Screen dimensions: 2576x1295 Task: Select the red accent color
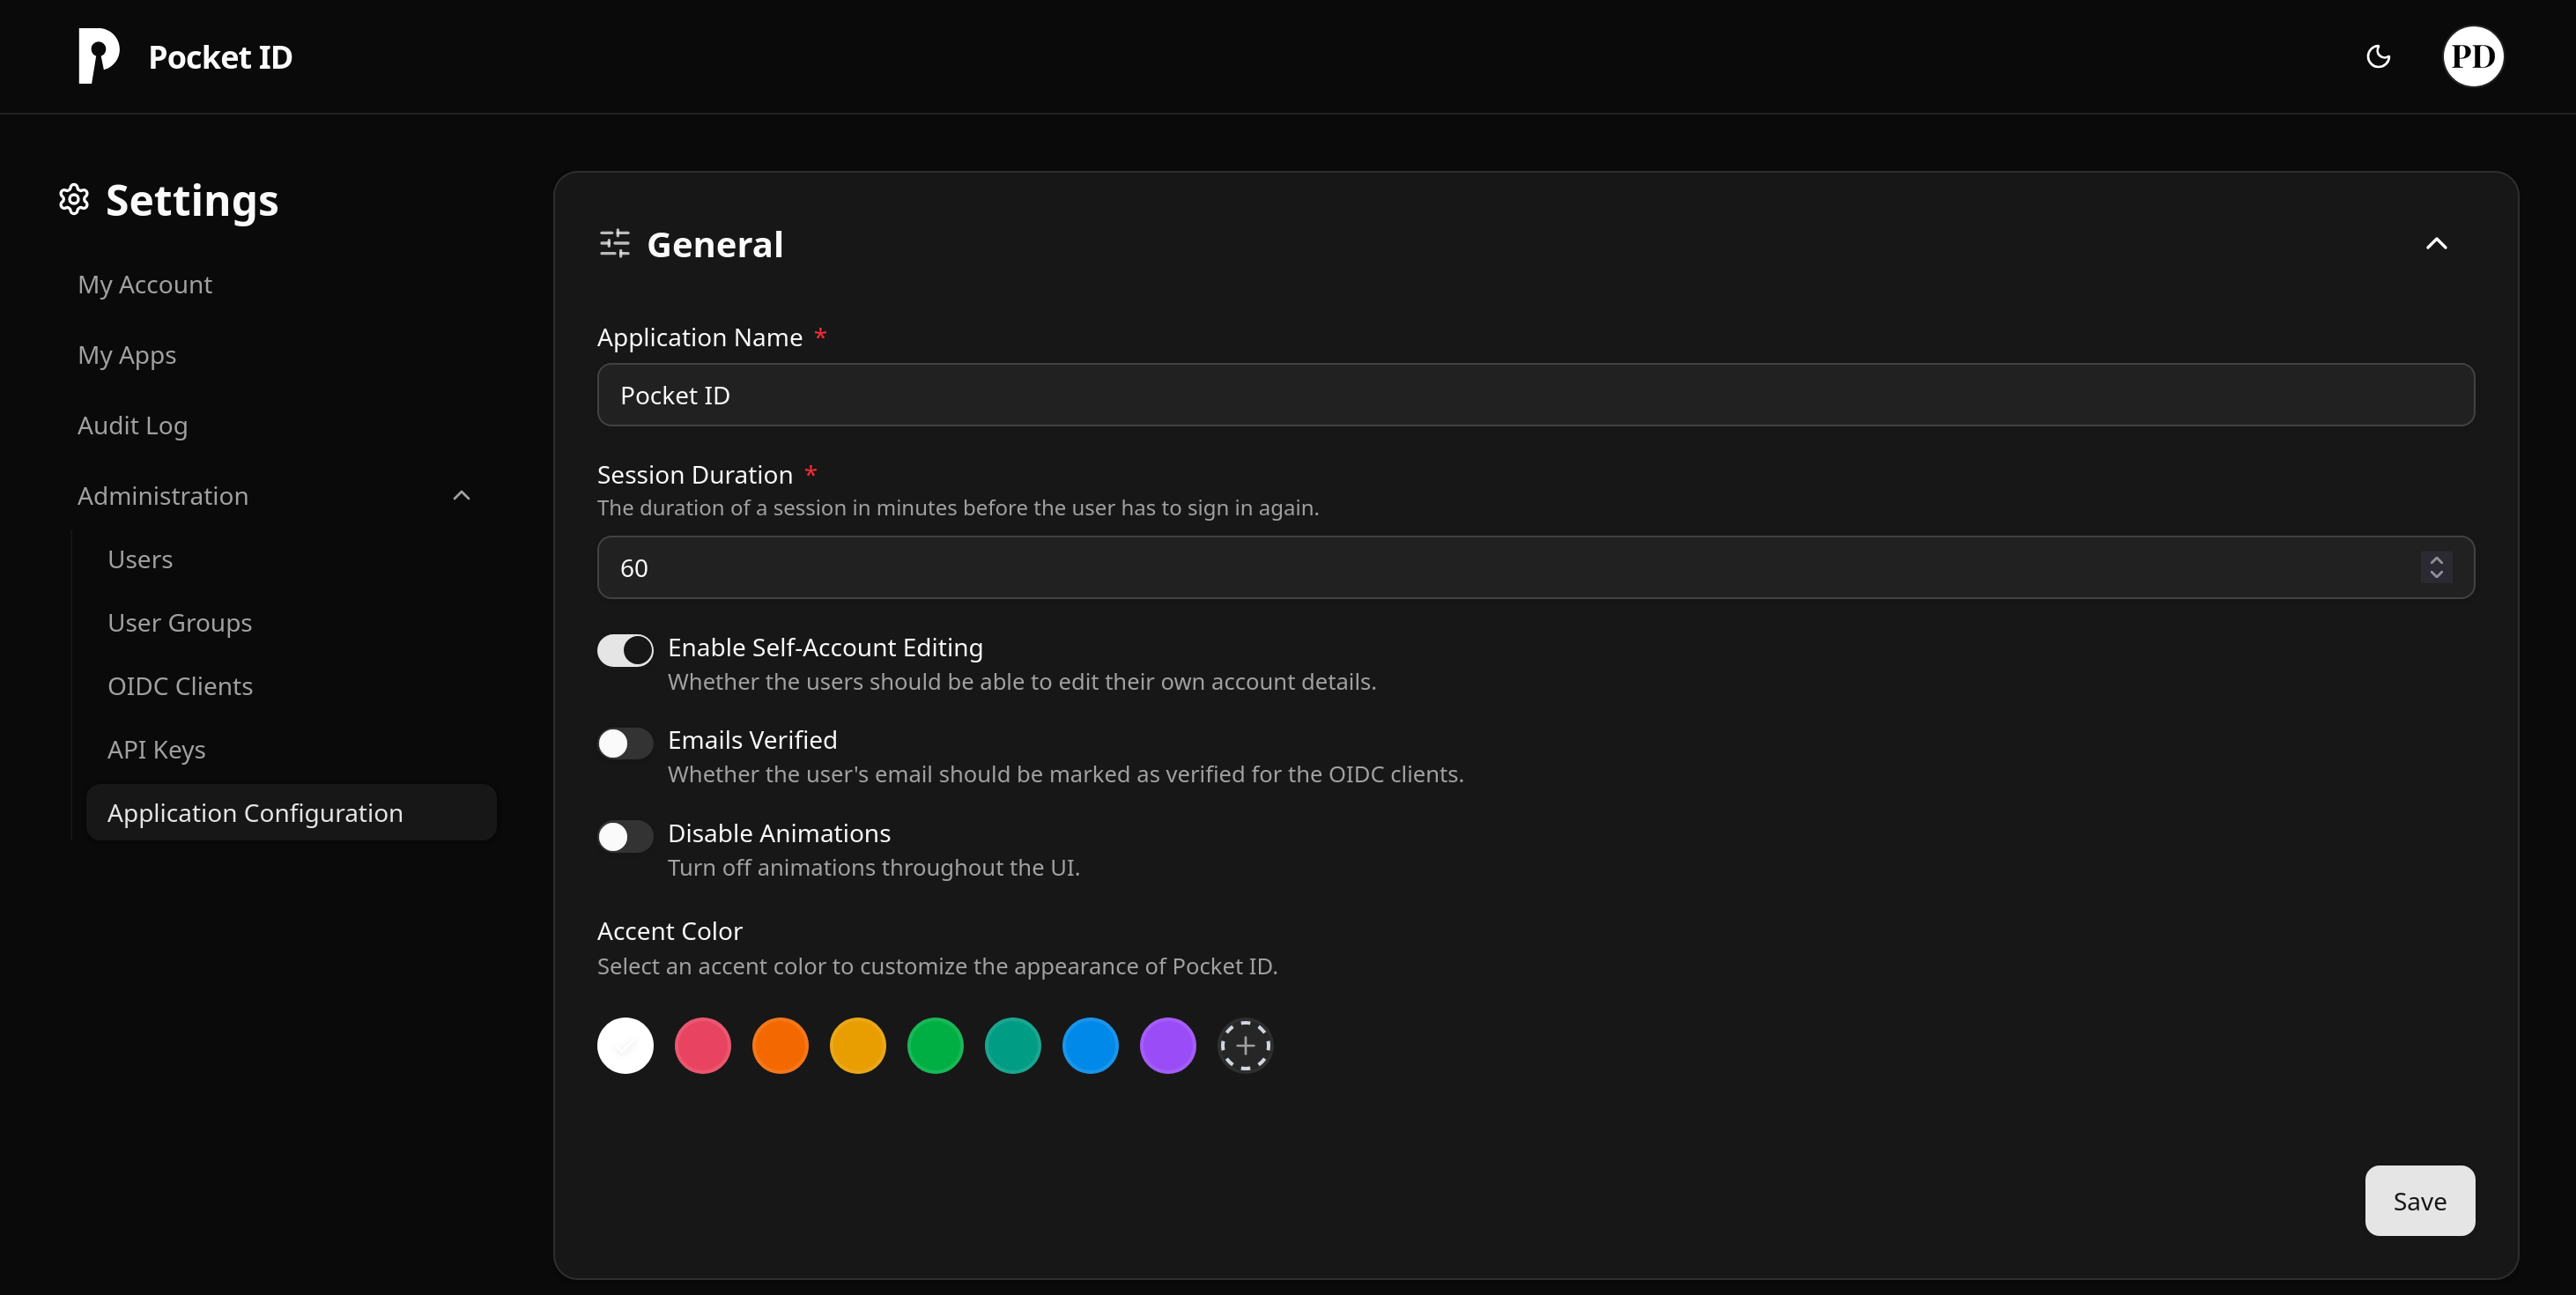point(702,1045)
